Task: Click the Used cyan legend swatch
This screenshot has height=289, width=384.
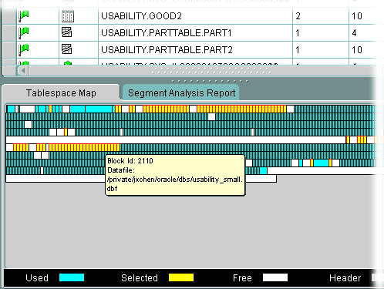Action: 72,277
